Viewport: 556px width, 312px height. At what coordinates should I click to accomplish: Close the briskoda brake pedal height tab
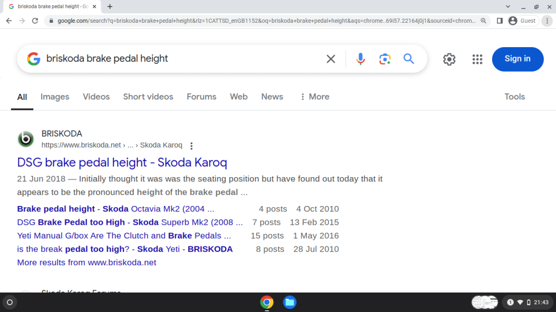click(x=95, y=6)
